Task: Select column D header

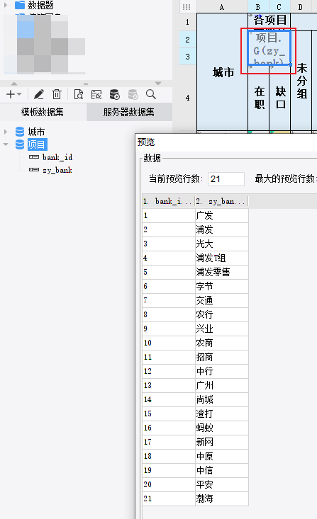Action: (301, 7)
